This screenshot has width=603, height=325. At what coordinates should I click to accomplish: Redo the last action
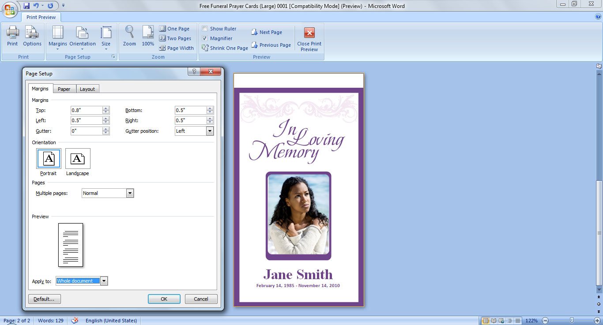click(x=50, y=6)
